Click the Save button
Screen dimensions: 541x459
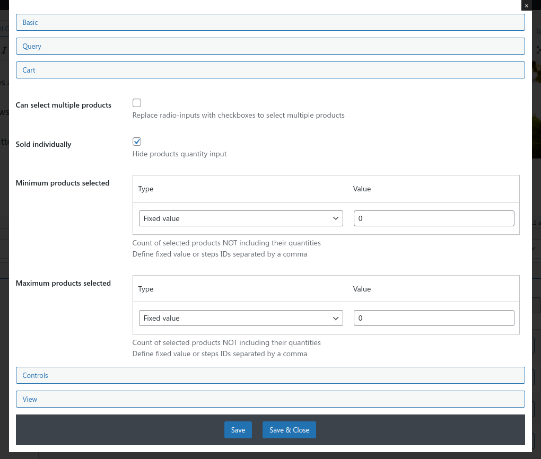click(x=238, y=430)
